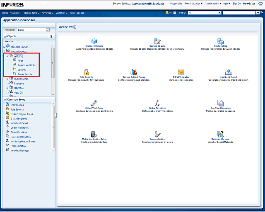Click the top search text field

[239, 13]
